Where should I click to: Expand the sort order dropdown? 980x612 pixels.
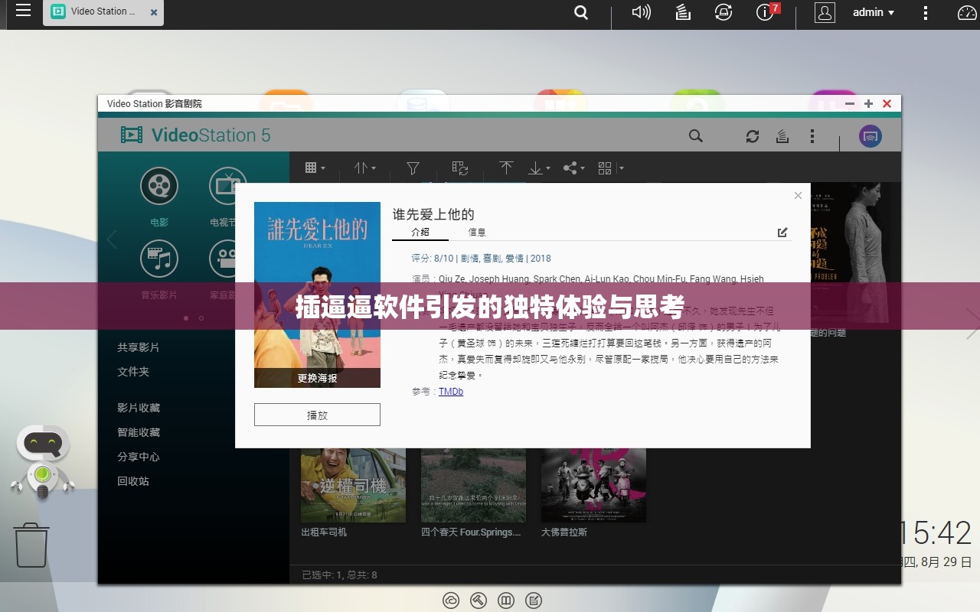click(365, 168)
